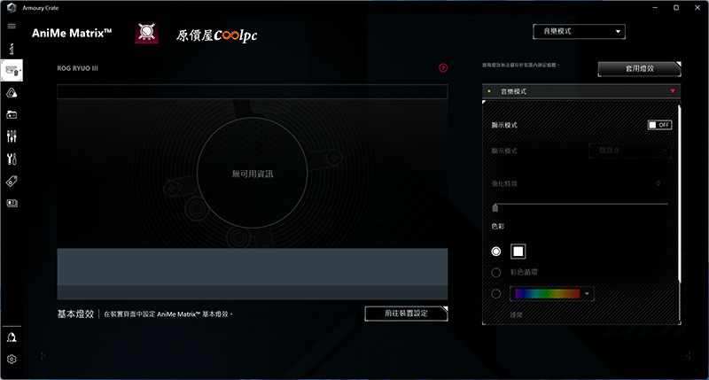
Task: Minimize the Armoury Crate window
Action: tap(655, 8)
